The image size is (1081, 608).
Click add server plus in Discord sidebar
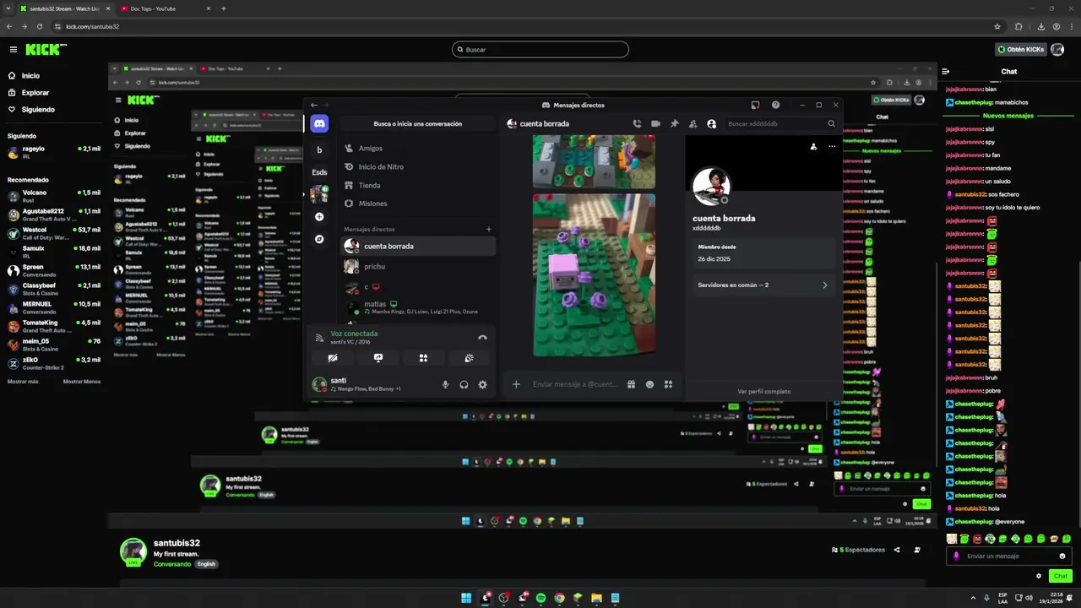click(319, 217)
